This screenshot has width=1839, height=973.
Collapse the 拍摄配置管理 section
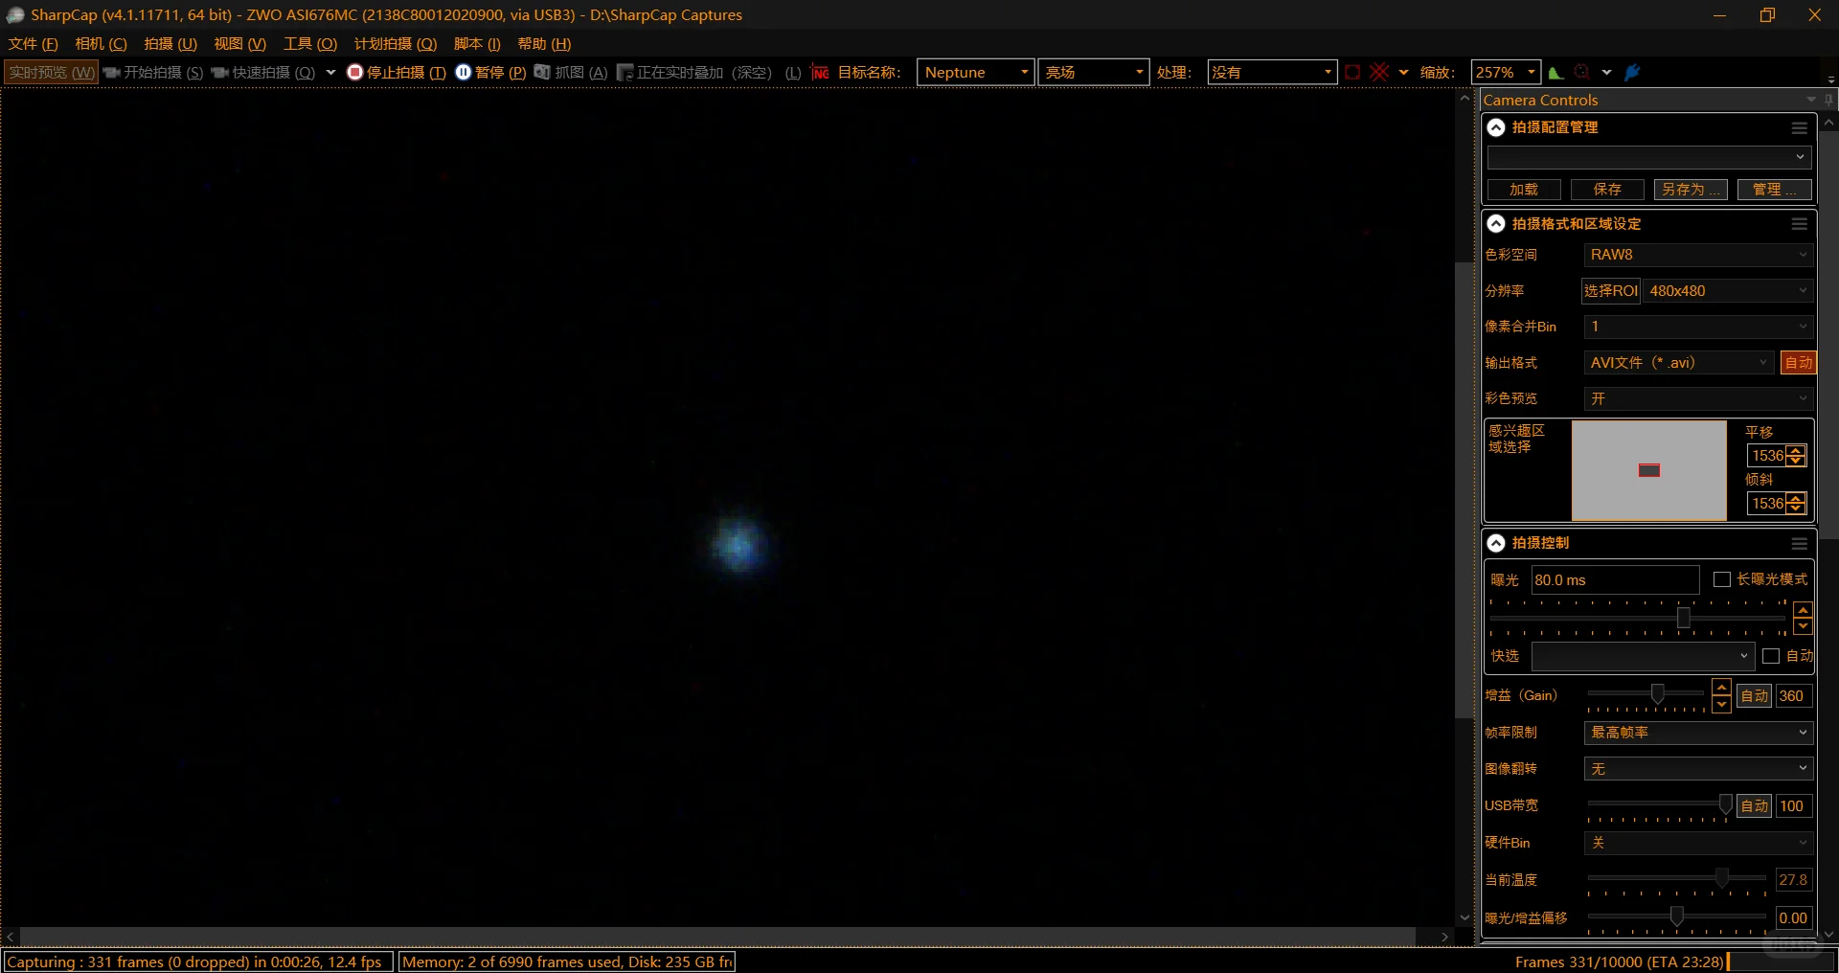(1496, 127)
